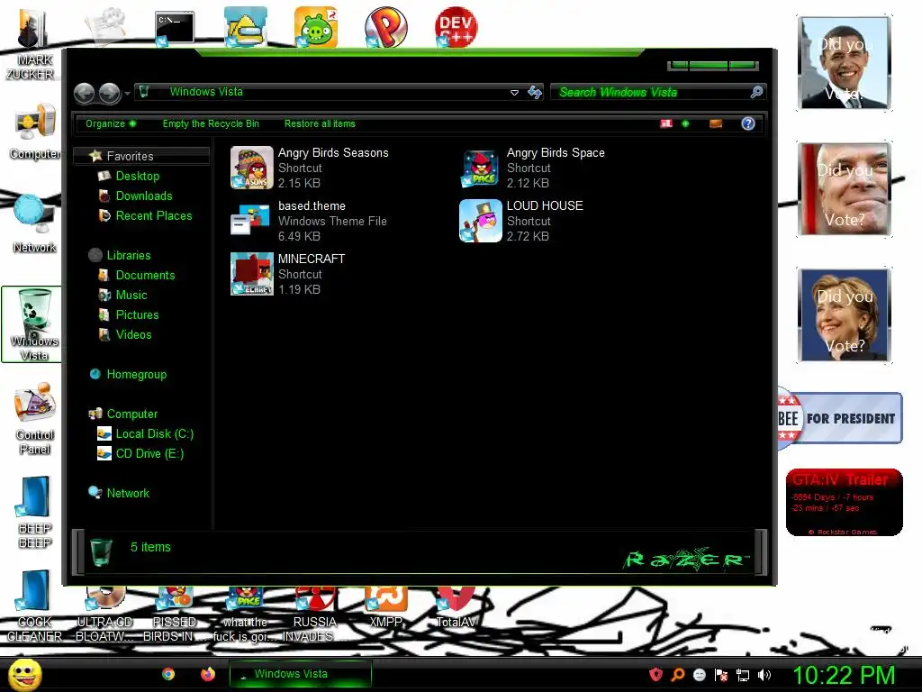Open Local Disk (C:)
Screen dimensions: 922x692
click(x=145, y=433)
